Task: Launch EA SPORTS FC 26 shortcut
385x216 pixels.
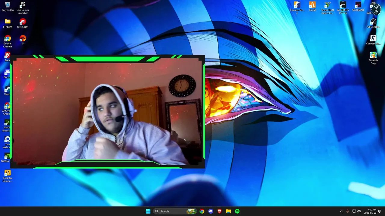Action: pos(343,8)
